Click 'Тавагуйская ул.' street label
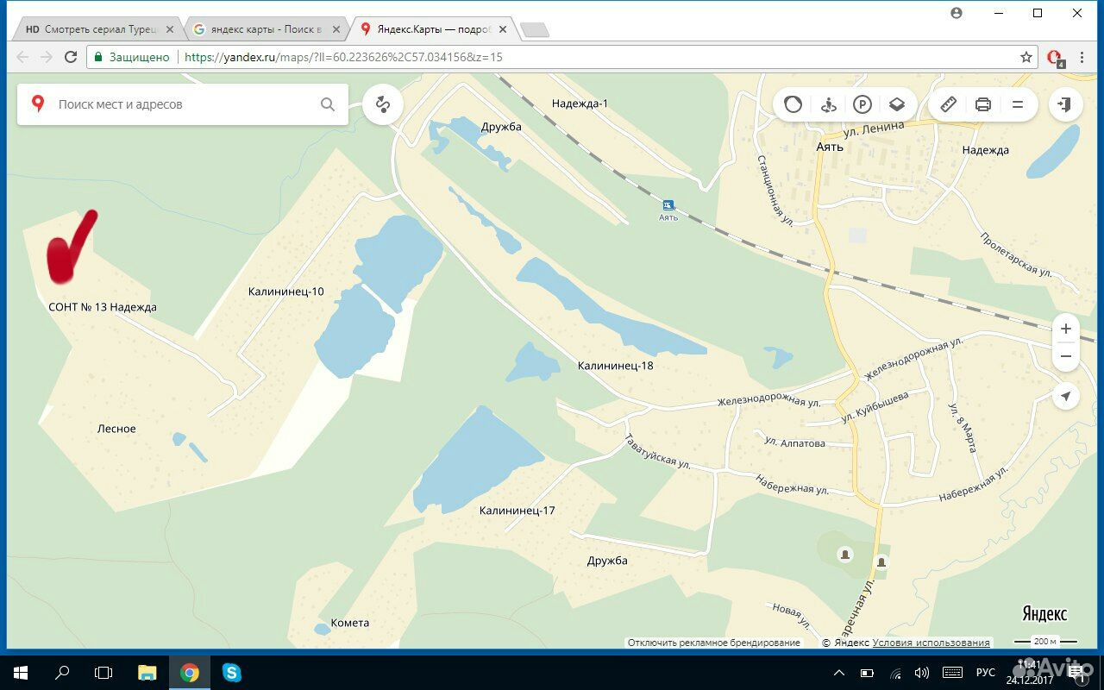This screenshot has height=690, width=1104. (657, 451)
